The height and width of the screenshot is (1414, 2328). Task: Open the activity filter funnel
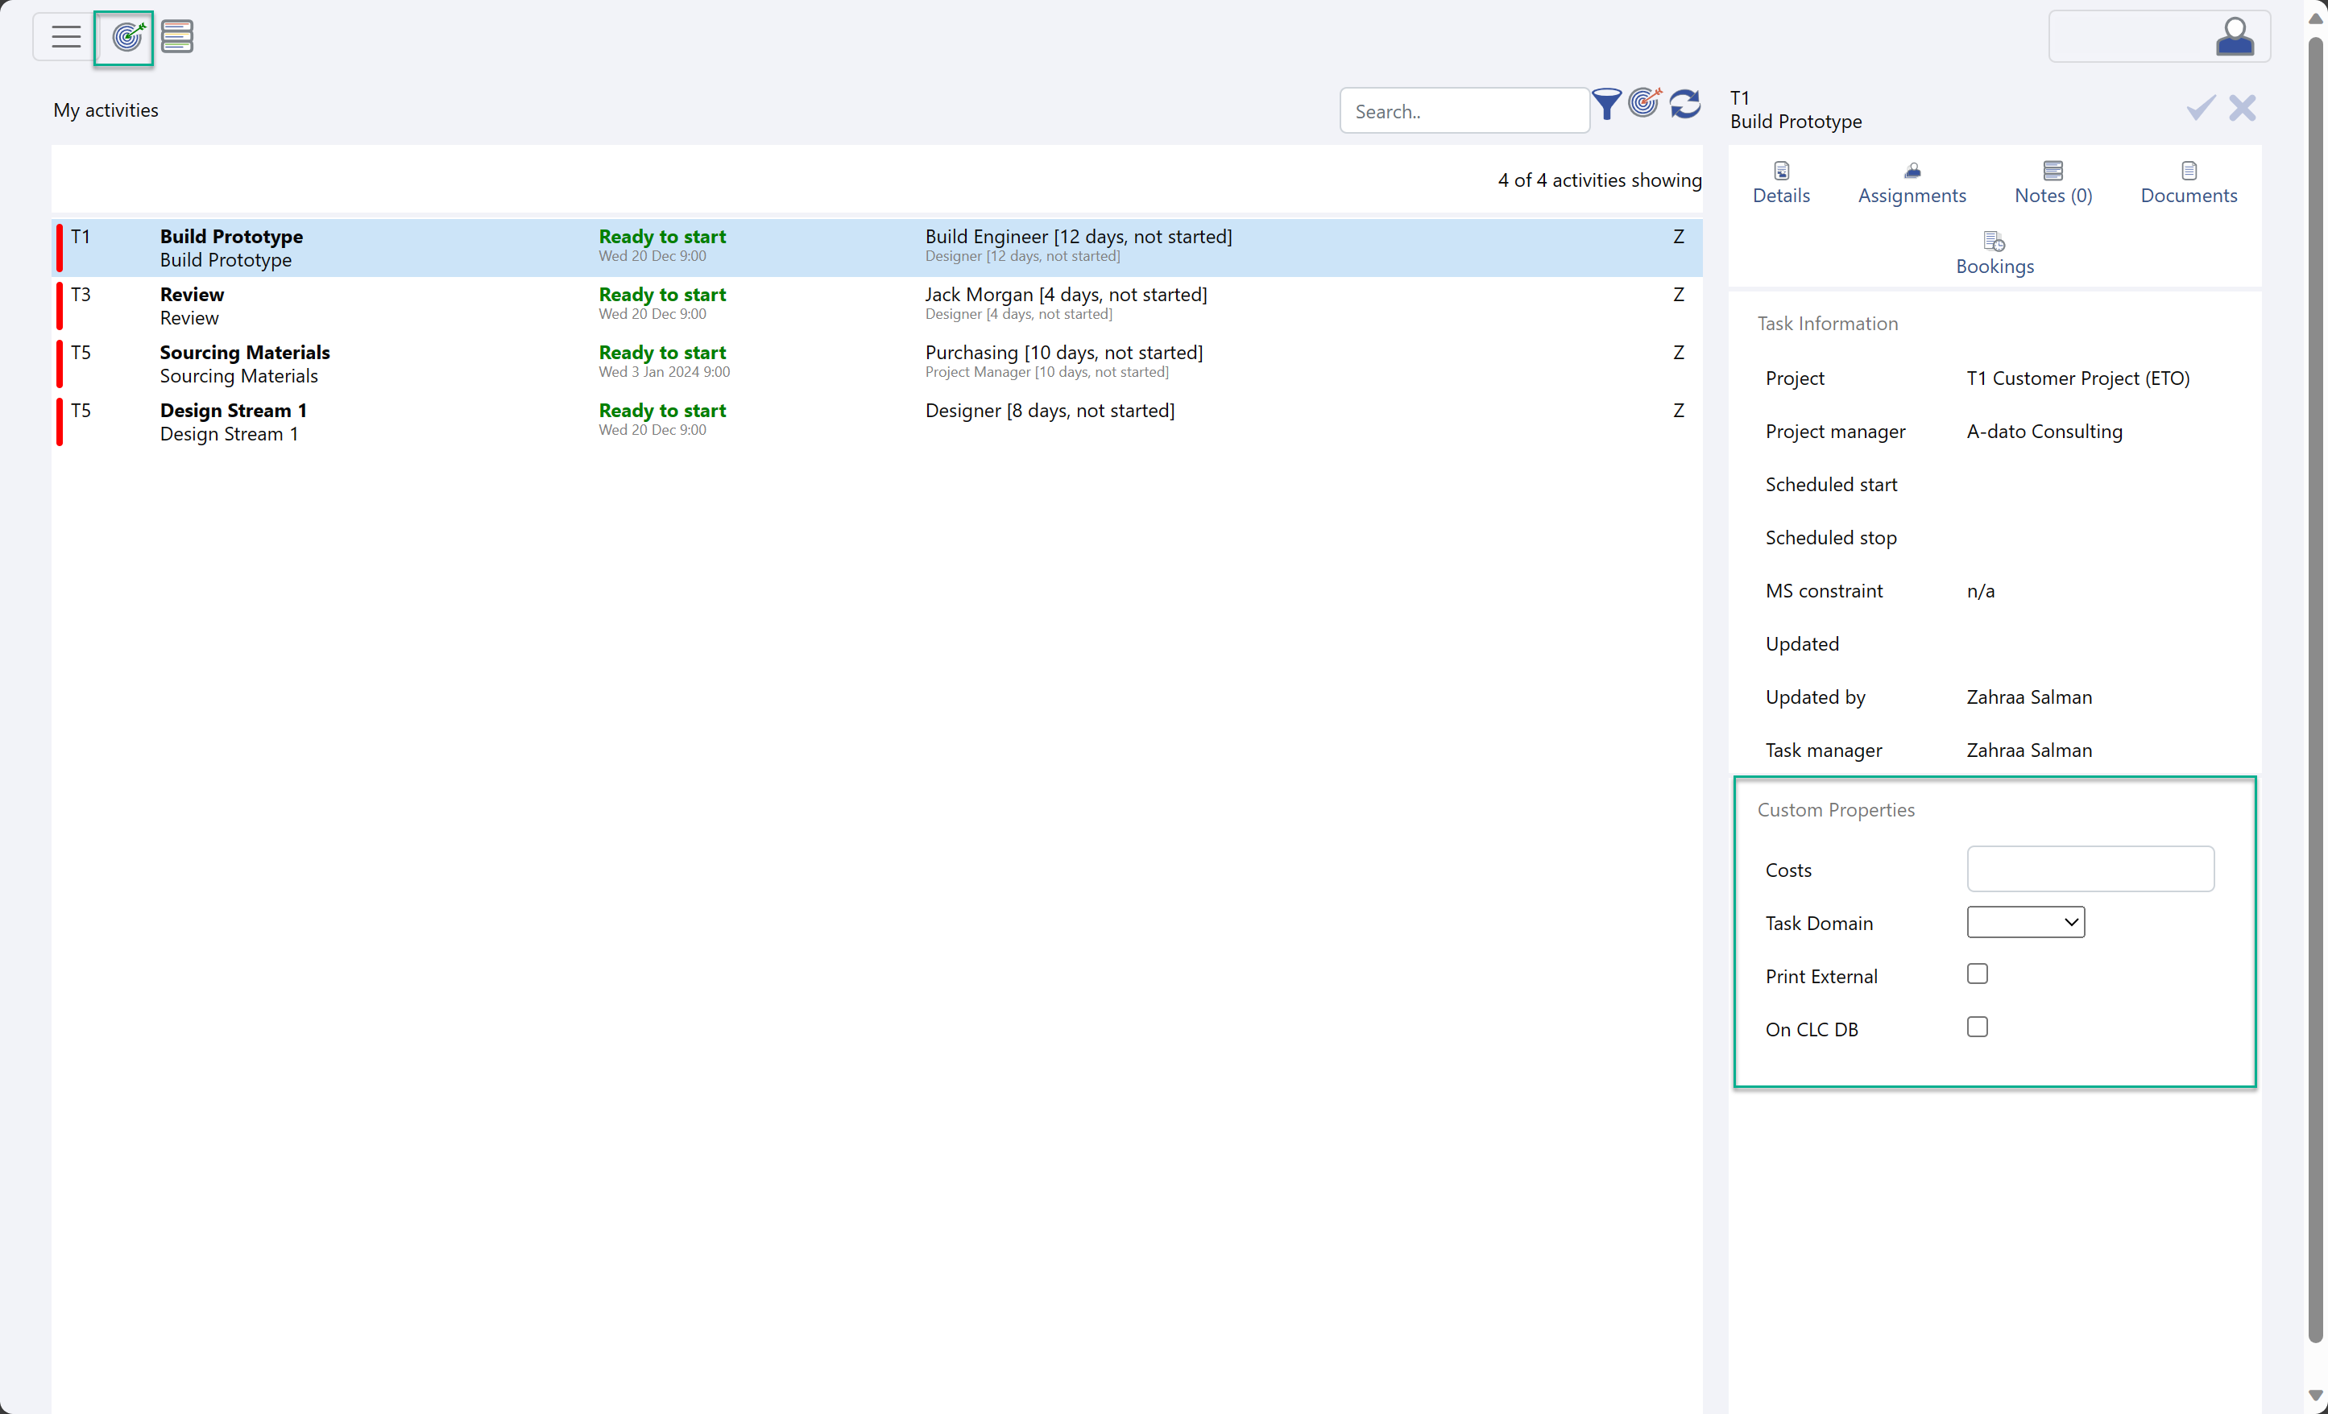(1606, 105)
